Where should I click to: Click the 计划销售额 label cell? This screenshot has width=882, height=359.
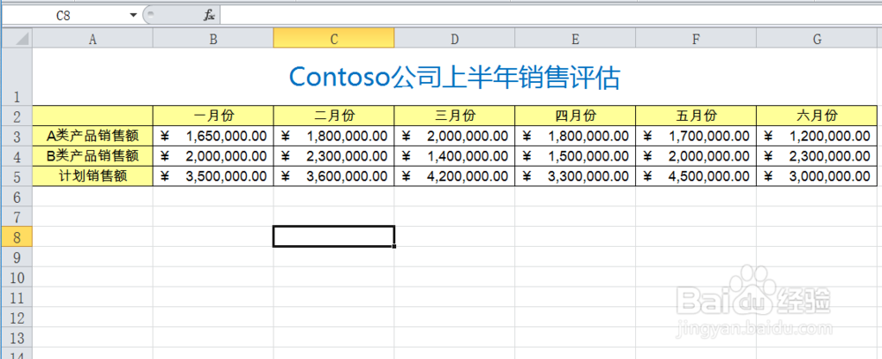pos(93,176)
